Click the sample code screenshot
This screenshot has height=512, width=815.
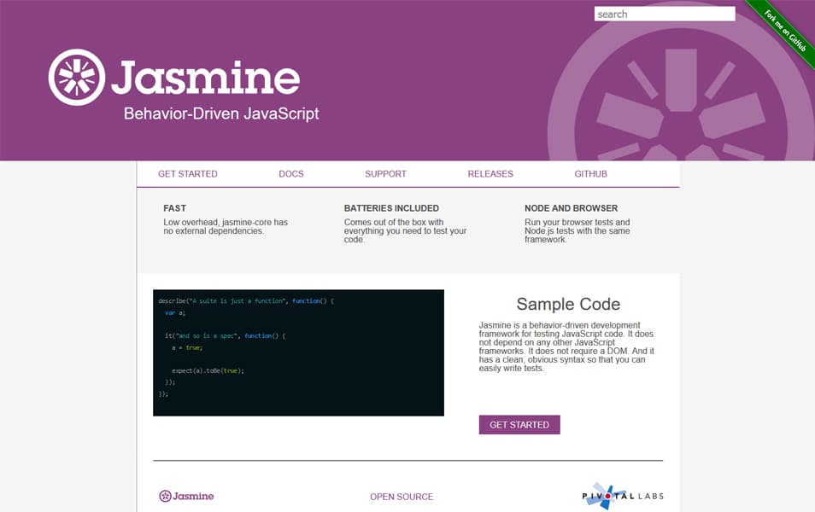[x=298, y=352]
